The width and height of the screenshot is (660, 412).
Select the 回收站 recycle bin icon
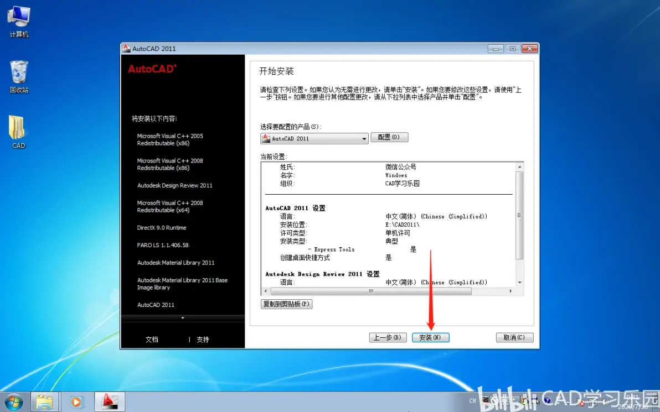19,76
